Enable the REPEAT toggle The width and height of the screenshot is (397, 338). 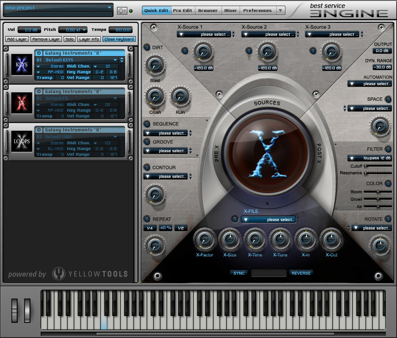[x=147, y=219]
